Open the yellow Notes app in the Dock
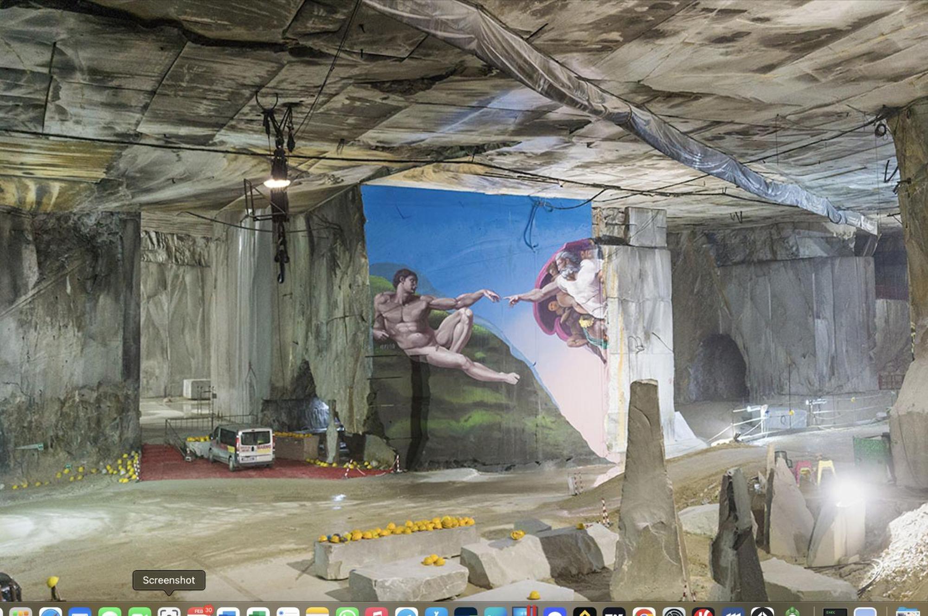This screenshot has height=616, width=928. click(x=318, y=612)
